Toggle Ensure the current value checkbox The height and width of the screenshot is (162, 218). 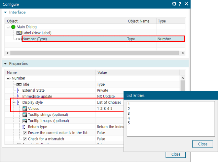coord(25,133)
